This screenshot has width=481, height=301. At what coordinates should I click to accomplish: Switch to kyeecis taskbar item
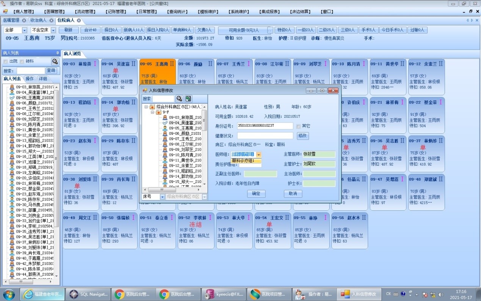(224, 294)
